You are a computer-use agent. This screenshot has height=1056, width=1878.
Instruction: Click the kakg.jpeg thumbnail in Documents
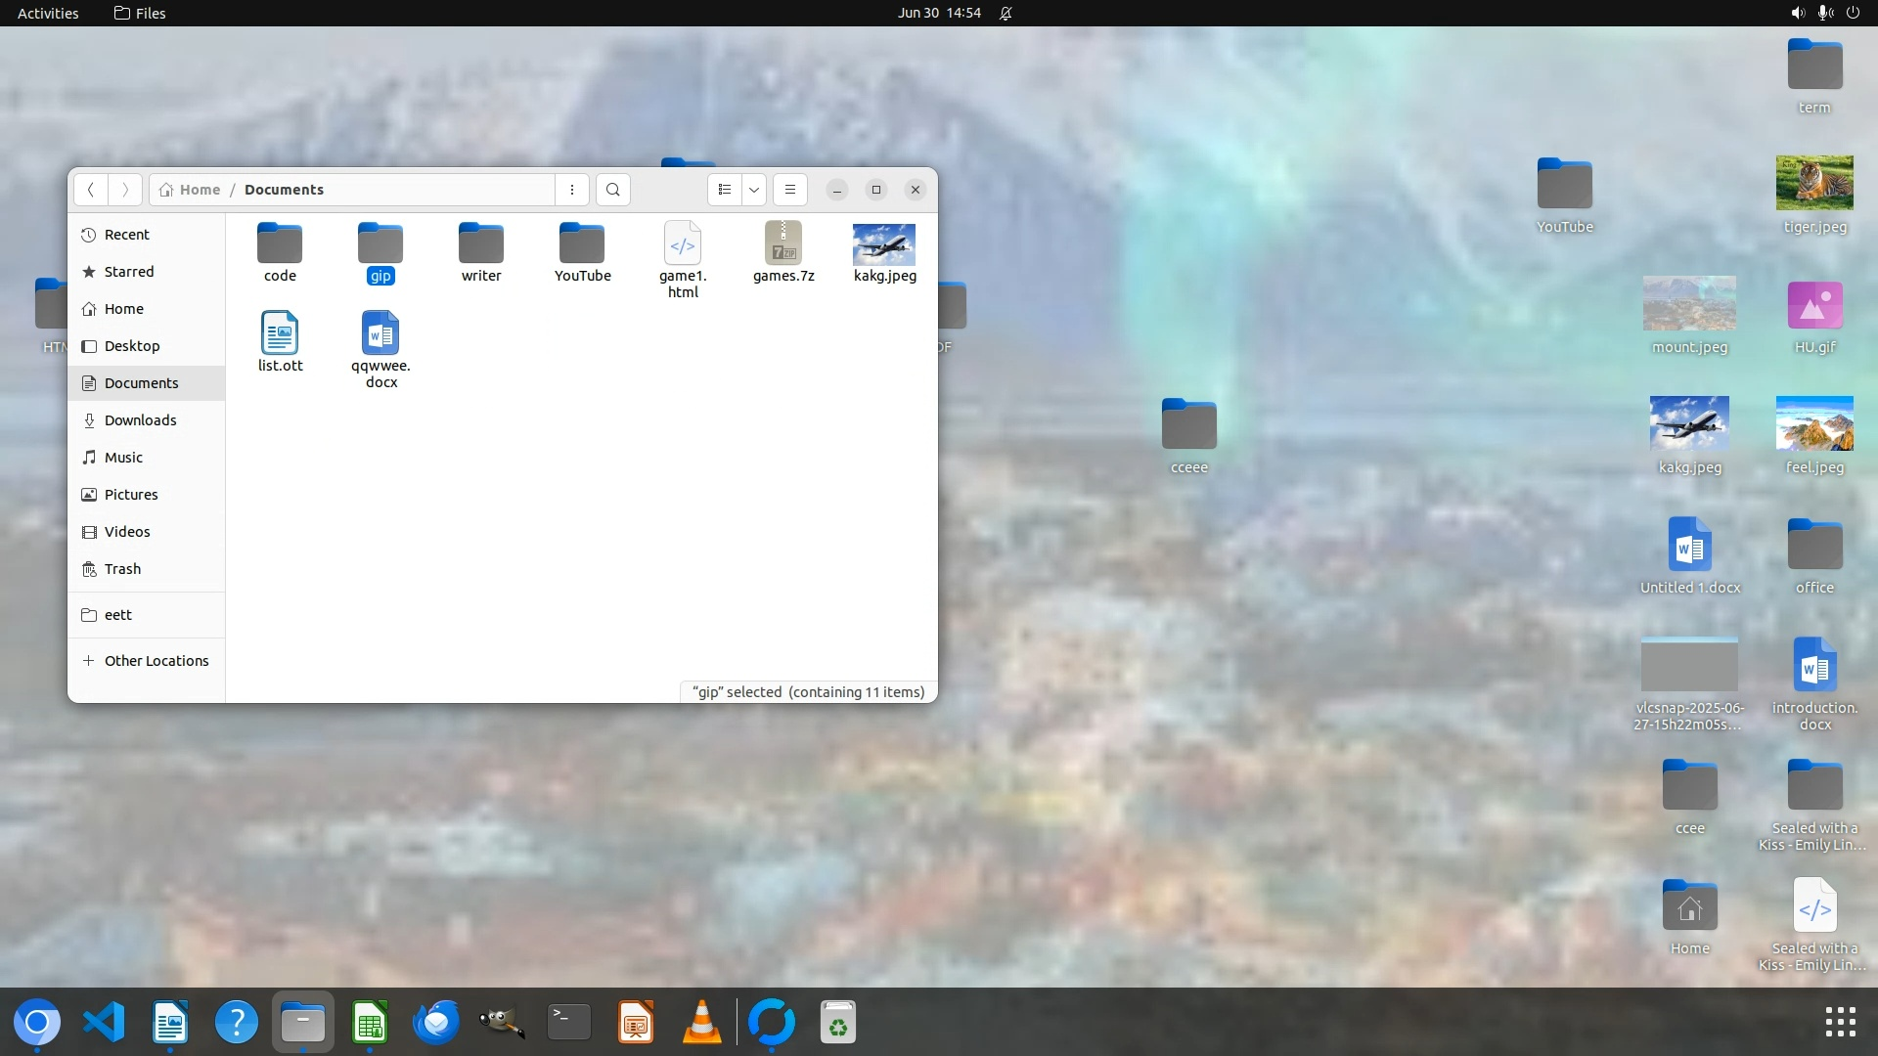pyautogui.click(x=884, y=244)
